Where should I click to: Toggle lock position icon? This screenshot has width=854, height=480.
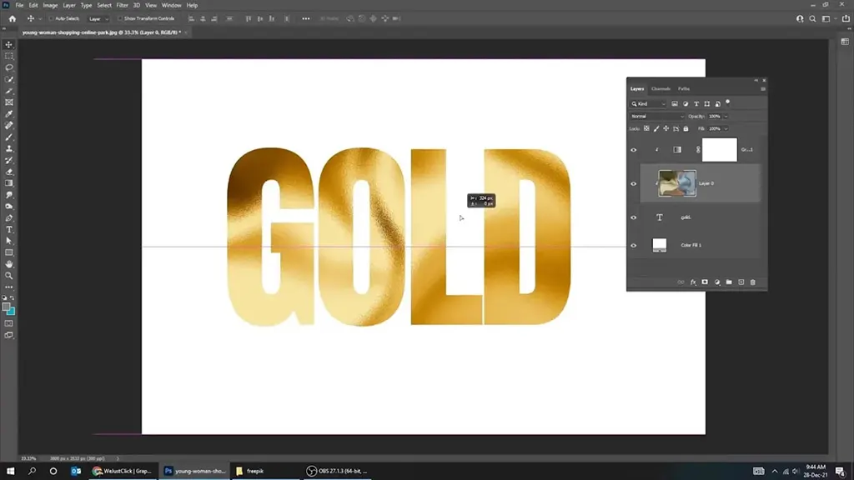666,129
